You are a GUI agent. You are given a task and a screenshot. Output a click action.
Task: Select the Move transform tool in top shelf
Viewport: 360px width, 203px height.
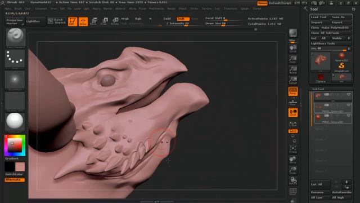tap(94, 21)
